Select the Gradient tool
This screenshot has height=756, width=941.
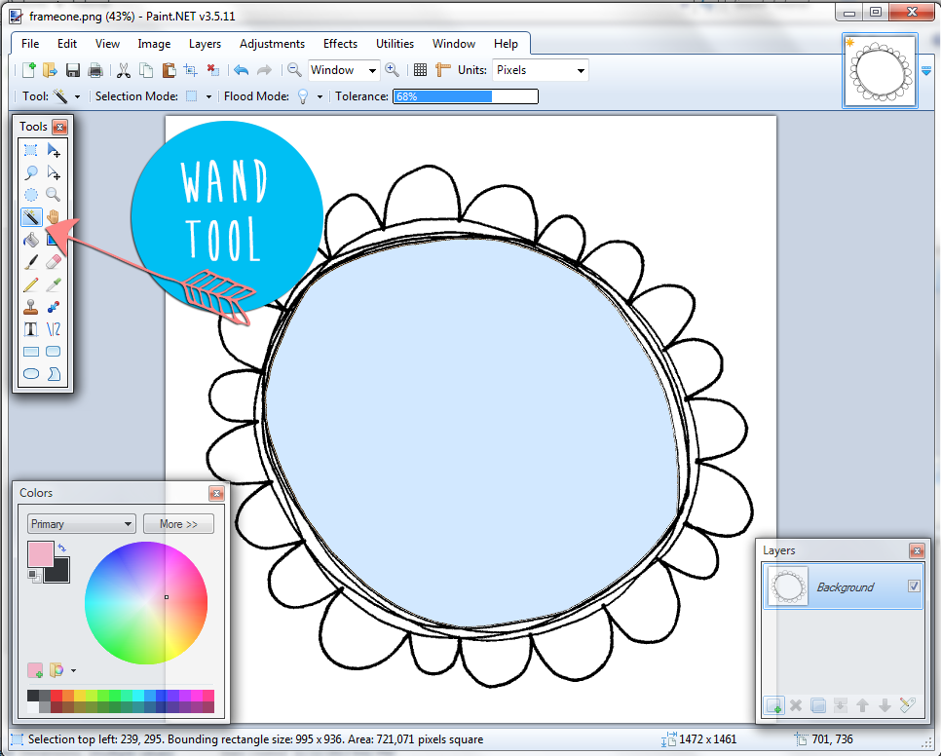tap(54, 240)
